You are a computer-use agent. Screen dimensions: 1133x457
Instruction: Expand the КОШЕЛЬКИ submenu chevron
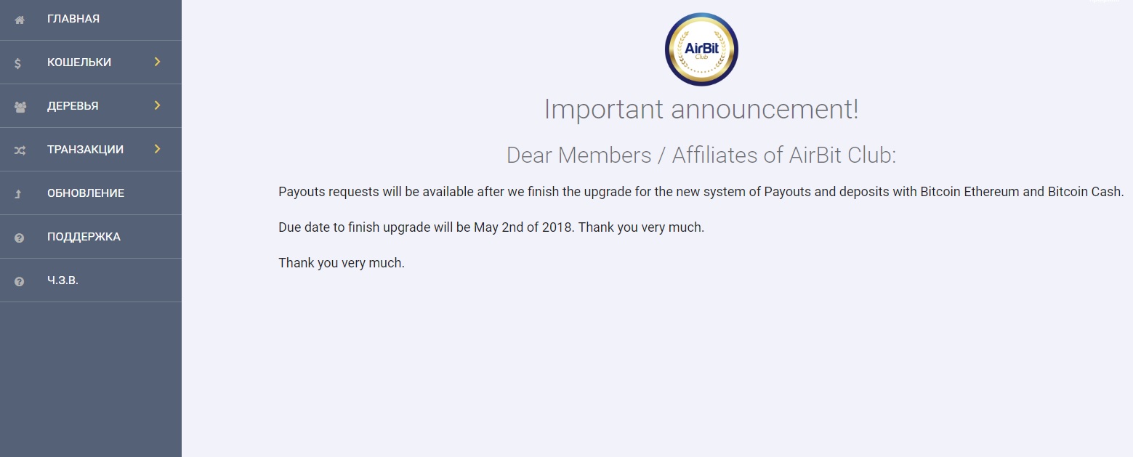(157, 62)
